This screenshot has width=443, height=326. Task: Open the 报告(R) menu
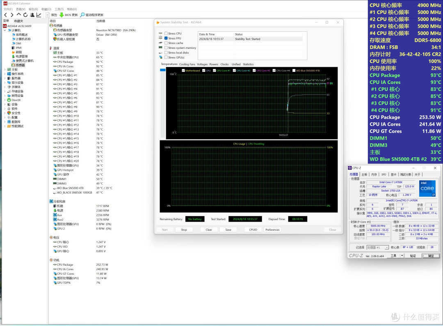33,9
